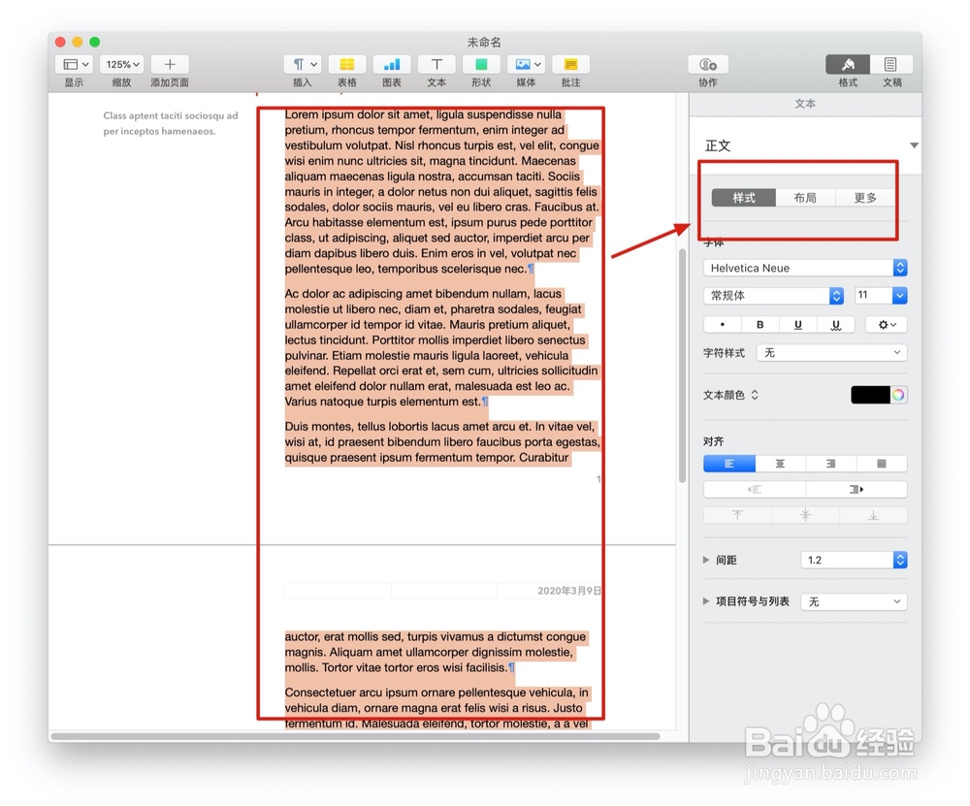
Task: Click the 文本颜色 type selector arrows
Action: [x=755, y=395]
